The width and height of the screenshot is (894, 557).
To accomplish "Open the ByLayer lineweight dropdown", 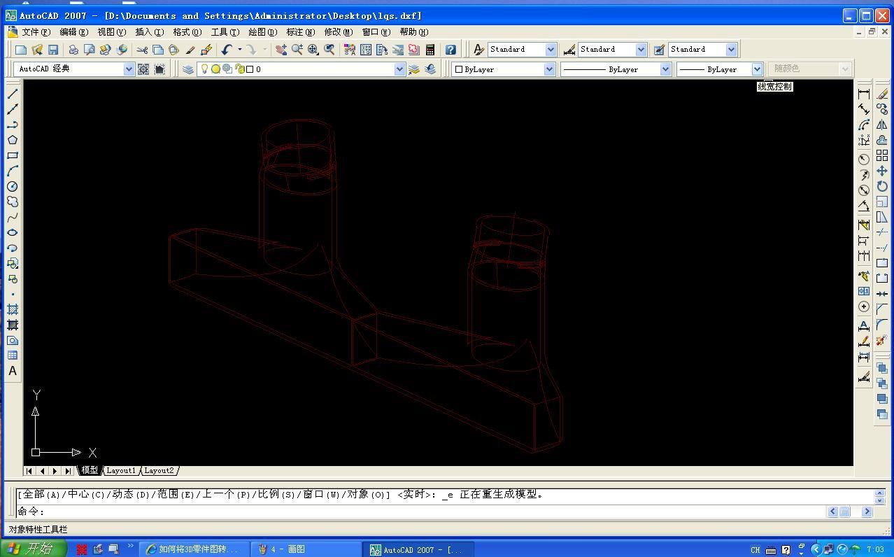I will pyautogui.click(x=757, y=69).
